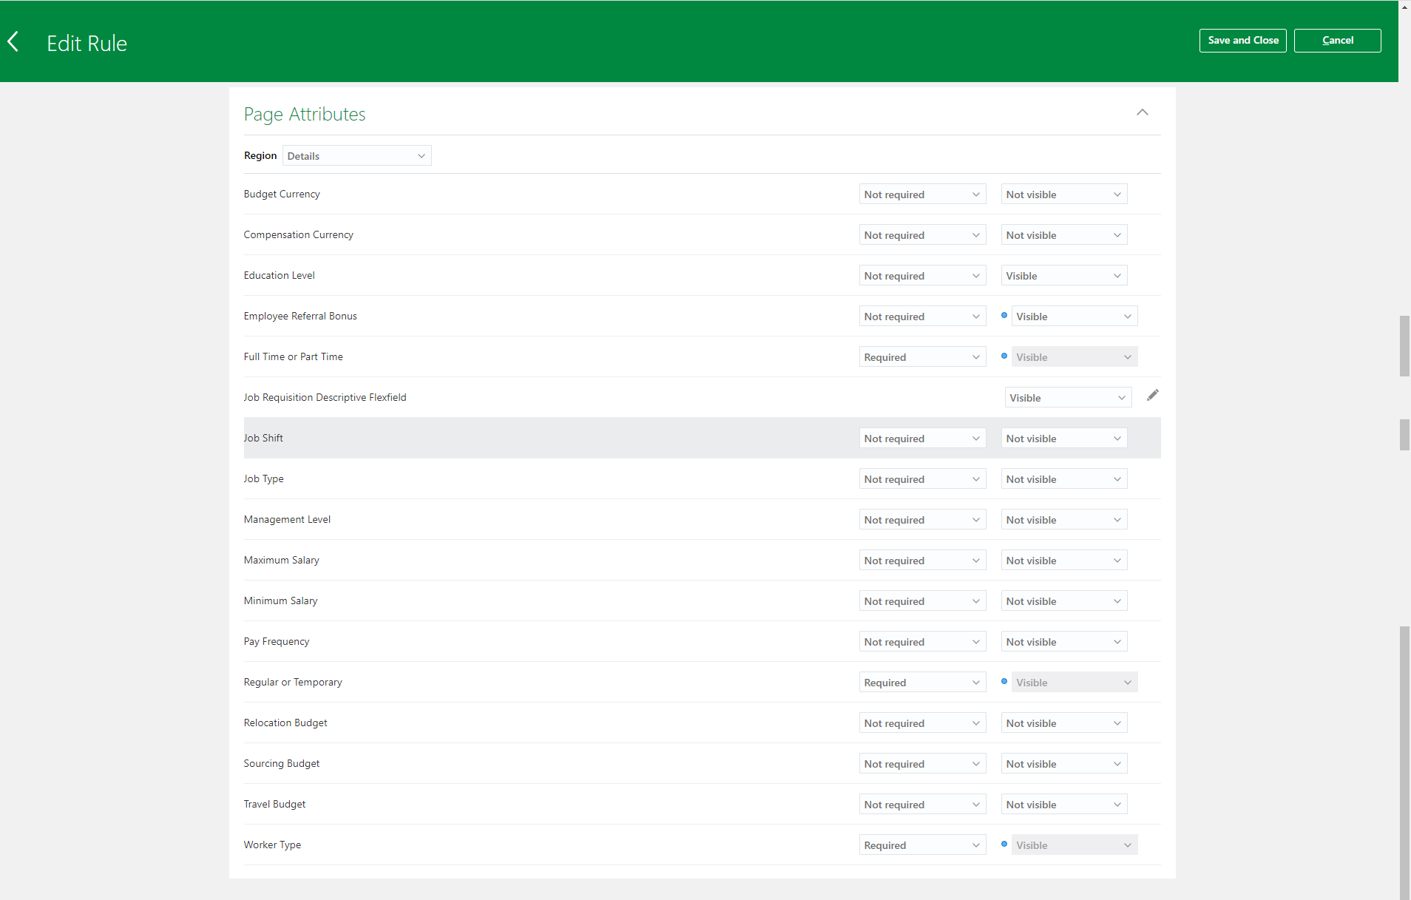Collapse the Page Attributes section via the chevron
The height and width of the screenshot is (900, 1411).
point(1142,112)
